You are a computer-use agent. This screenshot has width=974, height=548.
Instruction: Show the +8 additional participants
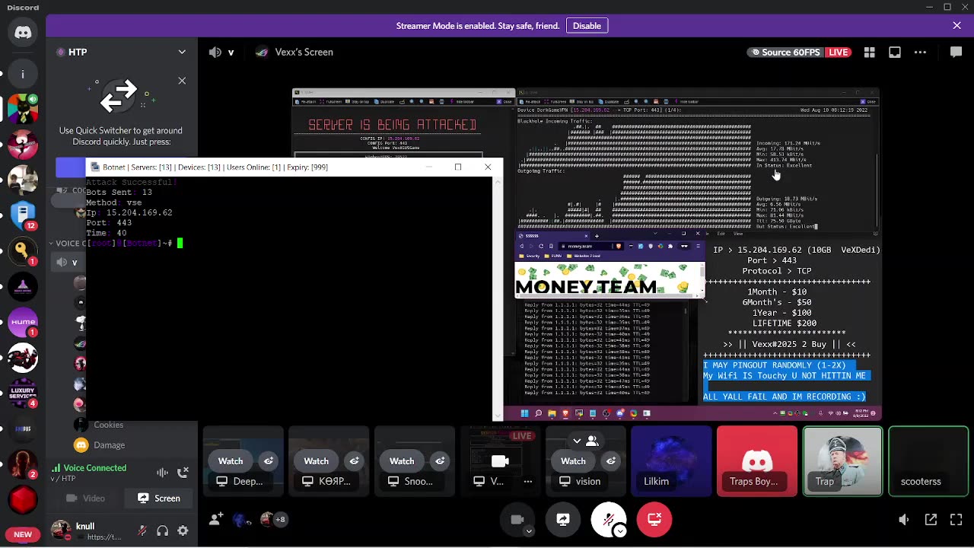[x=280, y=520]
